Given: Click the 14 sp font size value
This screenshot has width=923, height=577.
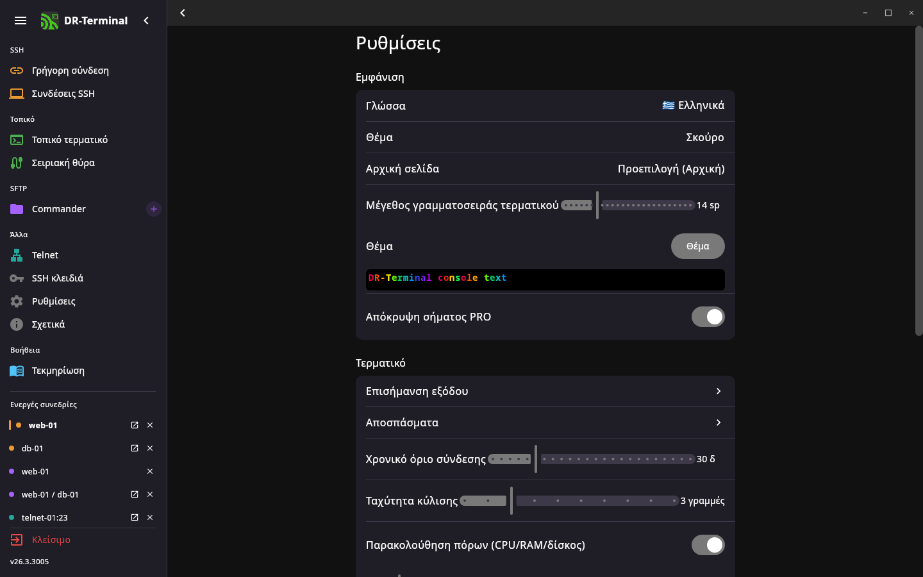Looking at the screenshot, I should coord(708,205).
